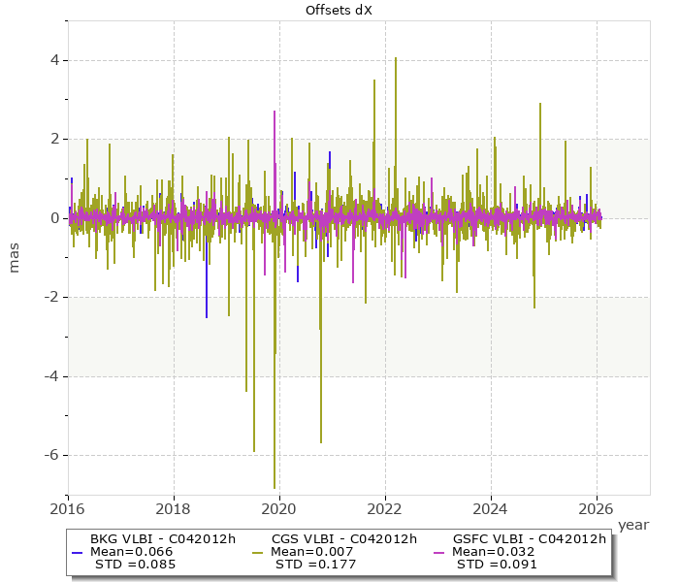Click the Mean=0.032 text in legend
This screenshot has height=582, width=679.
tap(494, 552)
